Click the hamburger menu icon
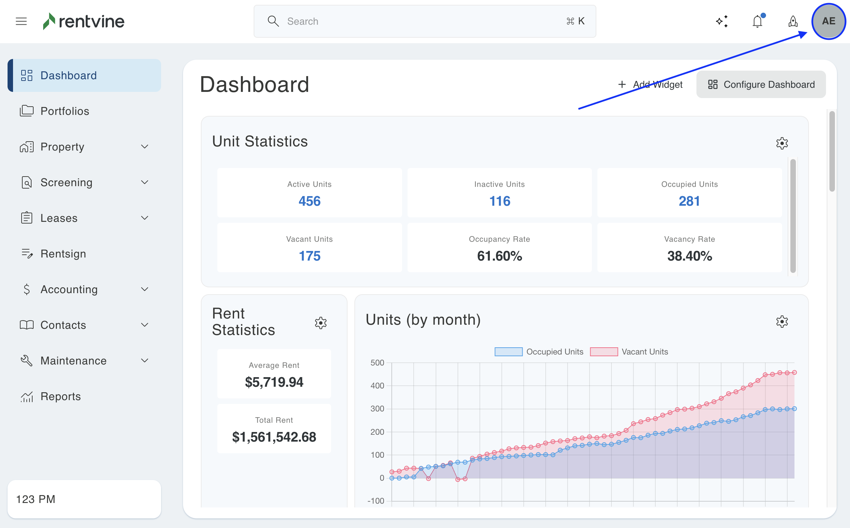850x528 pixels. (x=21, y=21)
